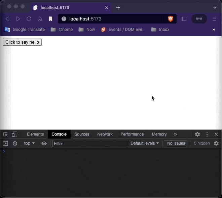Open the browser sidebar panel icon
Viewport: 222px width, 198px height.
coord(184,19)
